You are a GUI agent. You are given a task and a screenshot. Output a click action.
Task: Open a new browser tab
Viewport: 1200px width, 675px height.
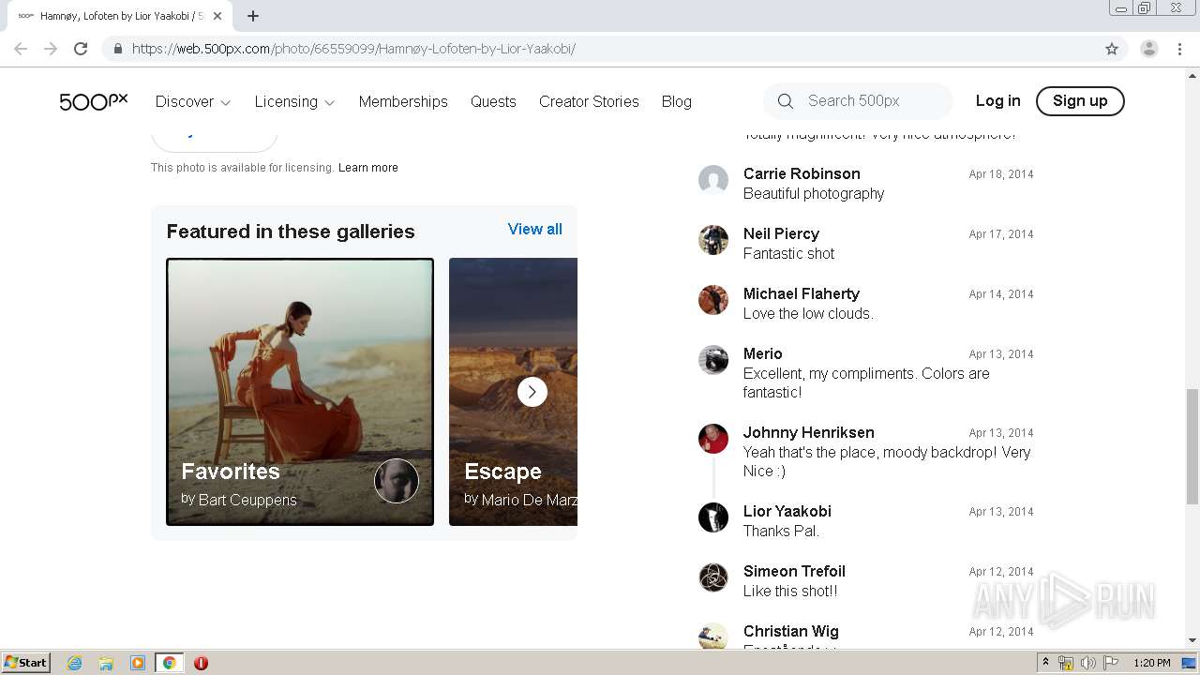(253, 16)
